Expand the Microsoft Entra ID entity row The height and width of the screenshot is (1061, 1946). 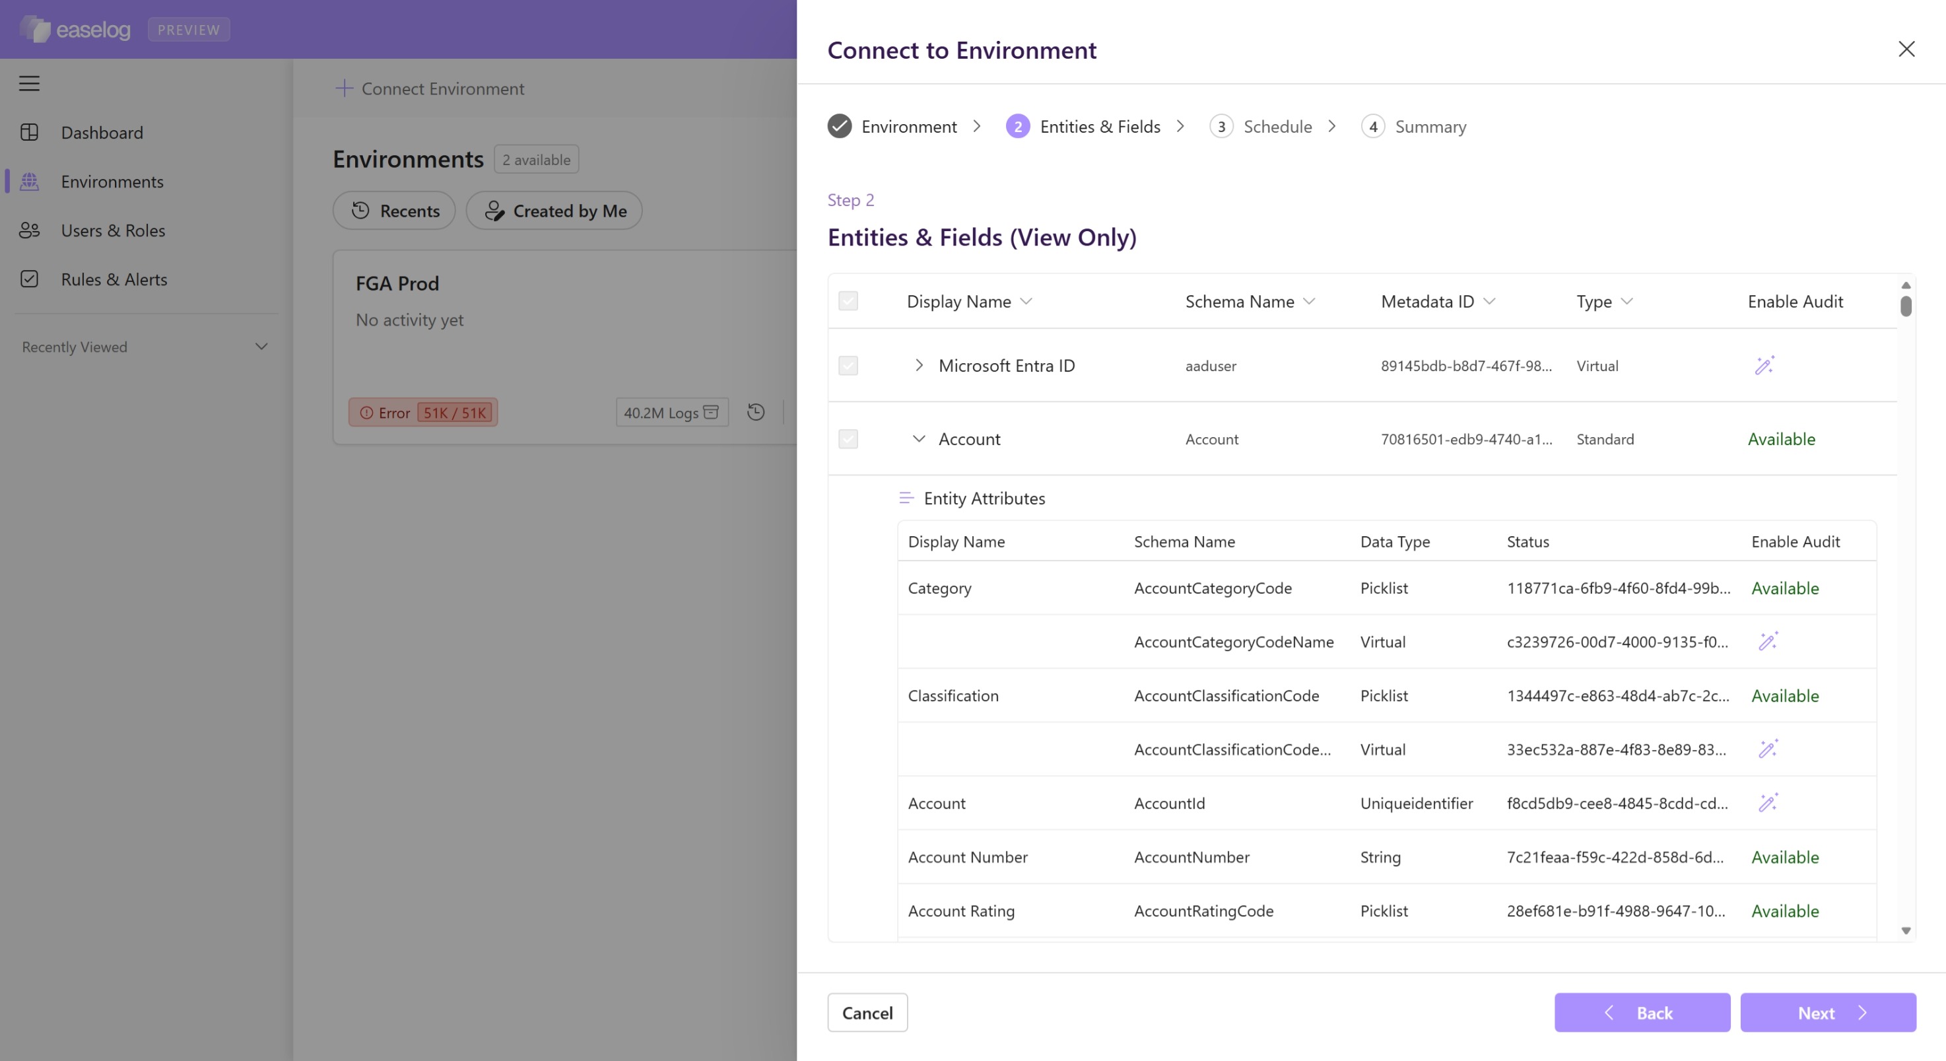point(919,365)
